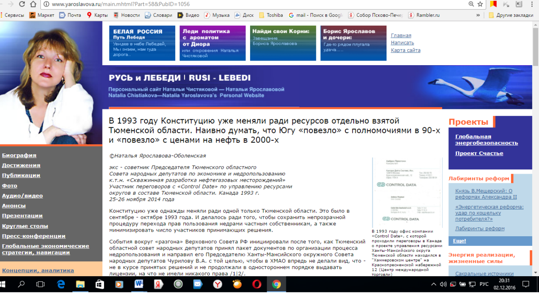Open 'Князь В.Мещерский' reform article link
This screenshot has width=539, height=293.
click(486, 194)
